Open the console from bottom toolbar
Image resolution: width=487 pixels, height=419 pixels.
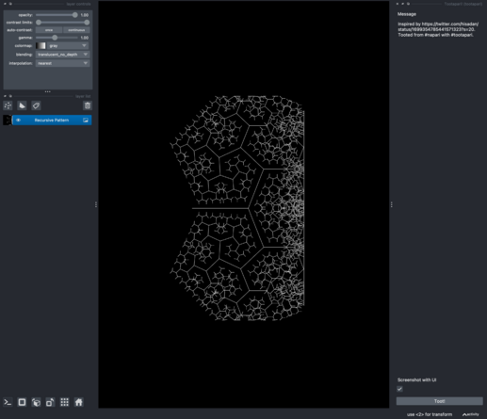pos(8,402)
